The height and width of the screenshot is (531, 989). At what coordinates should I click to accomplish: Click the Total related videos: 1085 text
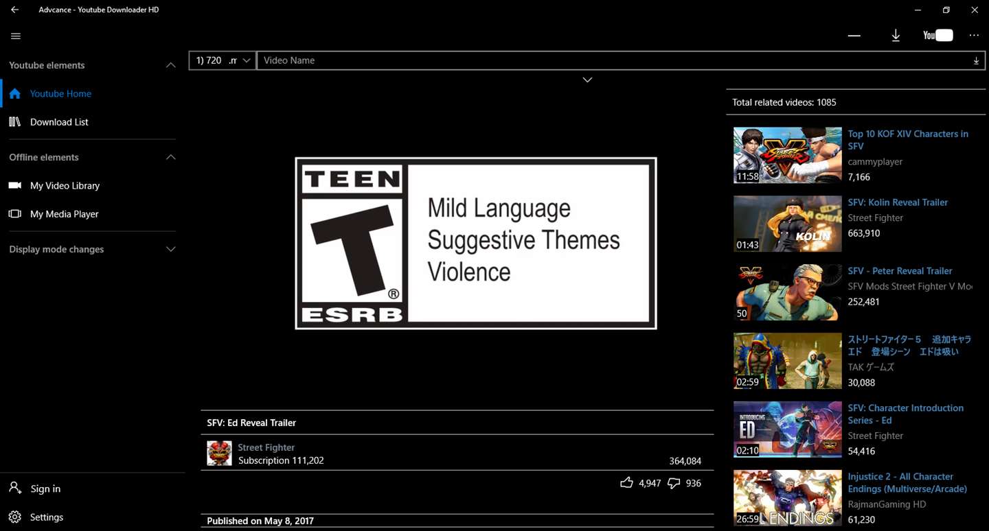tap(784, 102)
